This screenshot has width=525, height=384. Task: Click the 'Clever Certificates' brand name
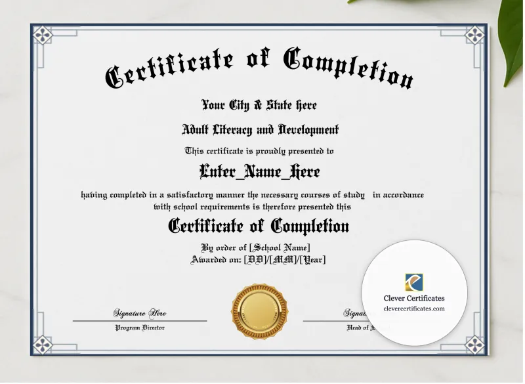click(414, 298)
